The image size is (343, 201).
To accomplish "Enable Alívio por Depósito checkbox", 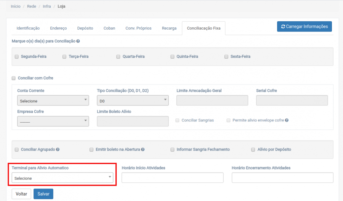I will coord(253,150).
